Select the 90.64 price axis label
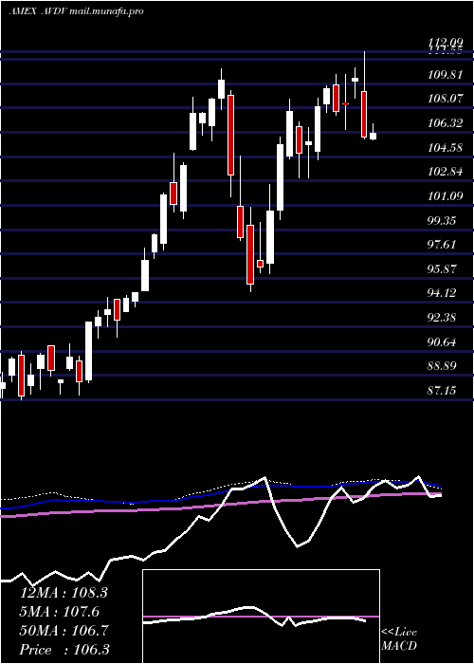The height and width of the screenshot is (664, 474). pyautogui.click(x=442, y=342)
